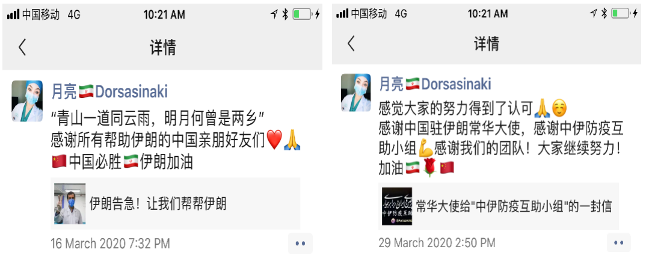Tap the 详情 title in left screen
Viewport: 646px width, 261px height.
(162, 48)
